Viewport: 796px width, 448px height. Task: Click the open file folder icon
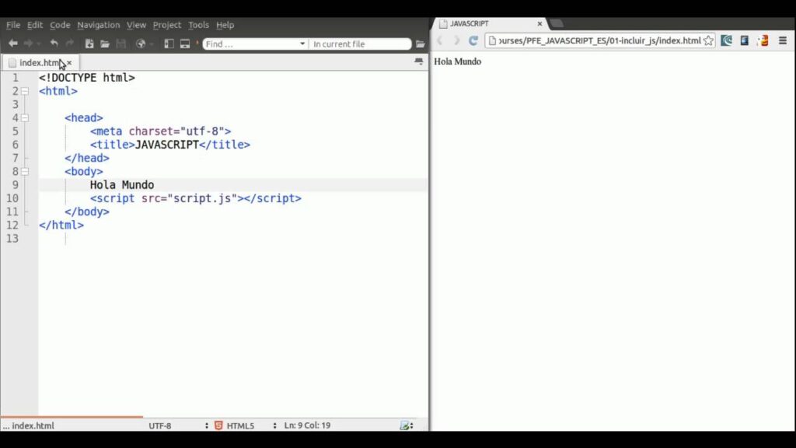(x=105, y=44)
